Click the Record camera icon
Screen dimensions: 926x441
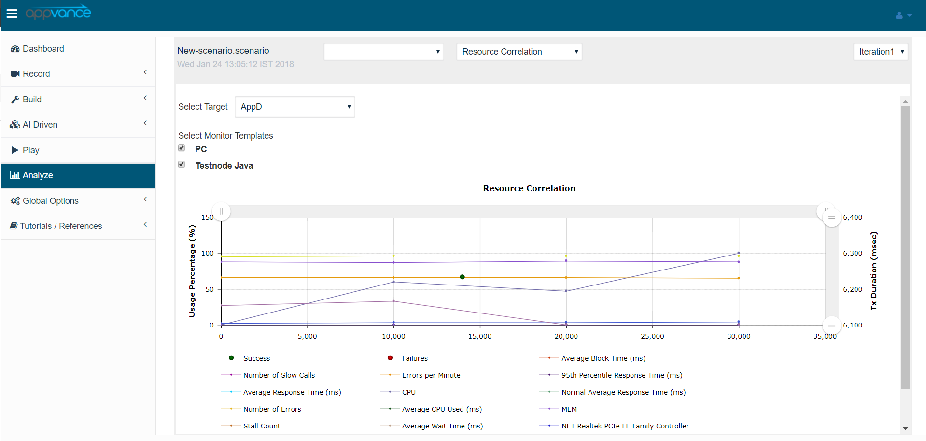pos(15,74)
